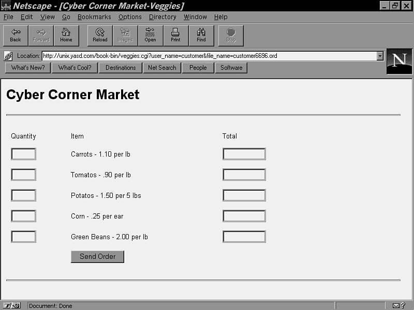Print the page using Print icon
Screen dimensions: 414x310
click(x=176, y=35)
